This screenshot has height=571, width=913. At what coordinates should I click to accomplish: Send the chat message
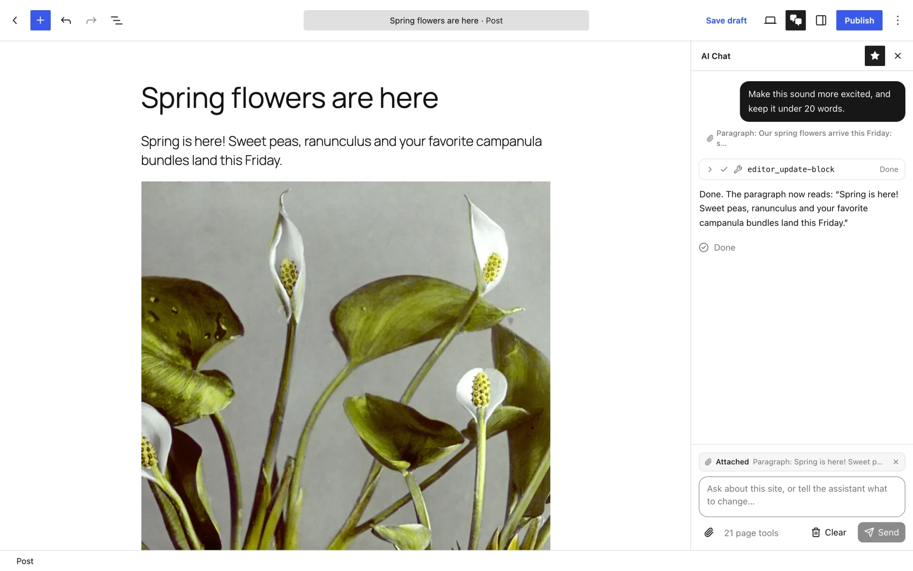(881, 533)
